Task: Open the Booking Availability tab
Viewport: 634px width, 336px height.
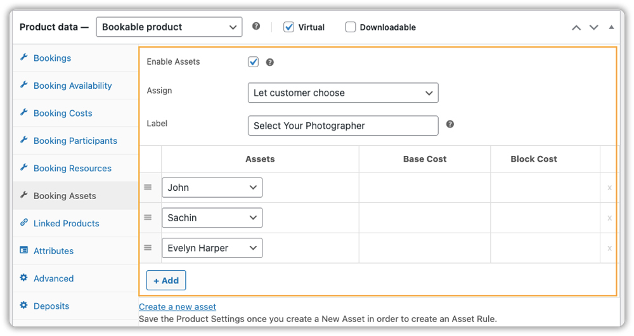Action: pos(75,86)
